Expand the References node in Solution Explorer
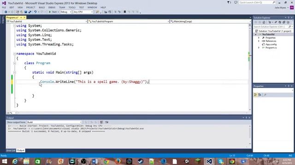 [259, 41]
